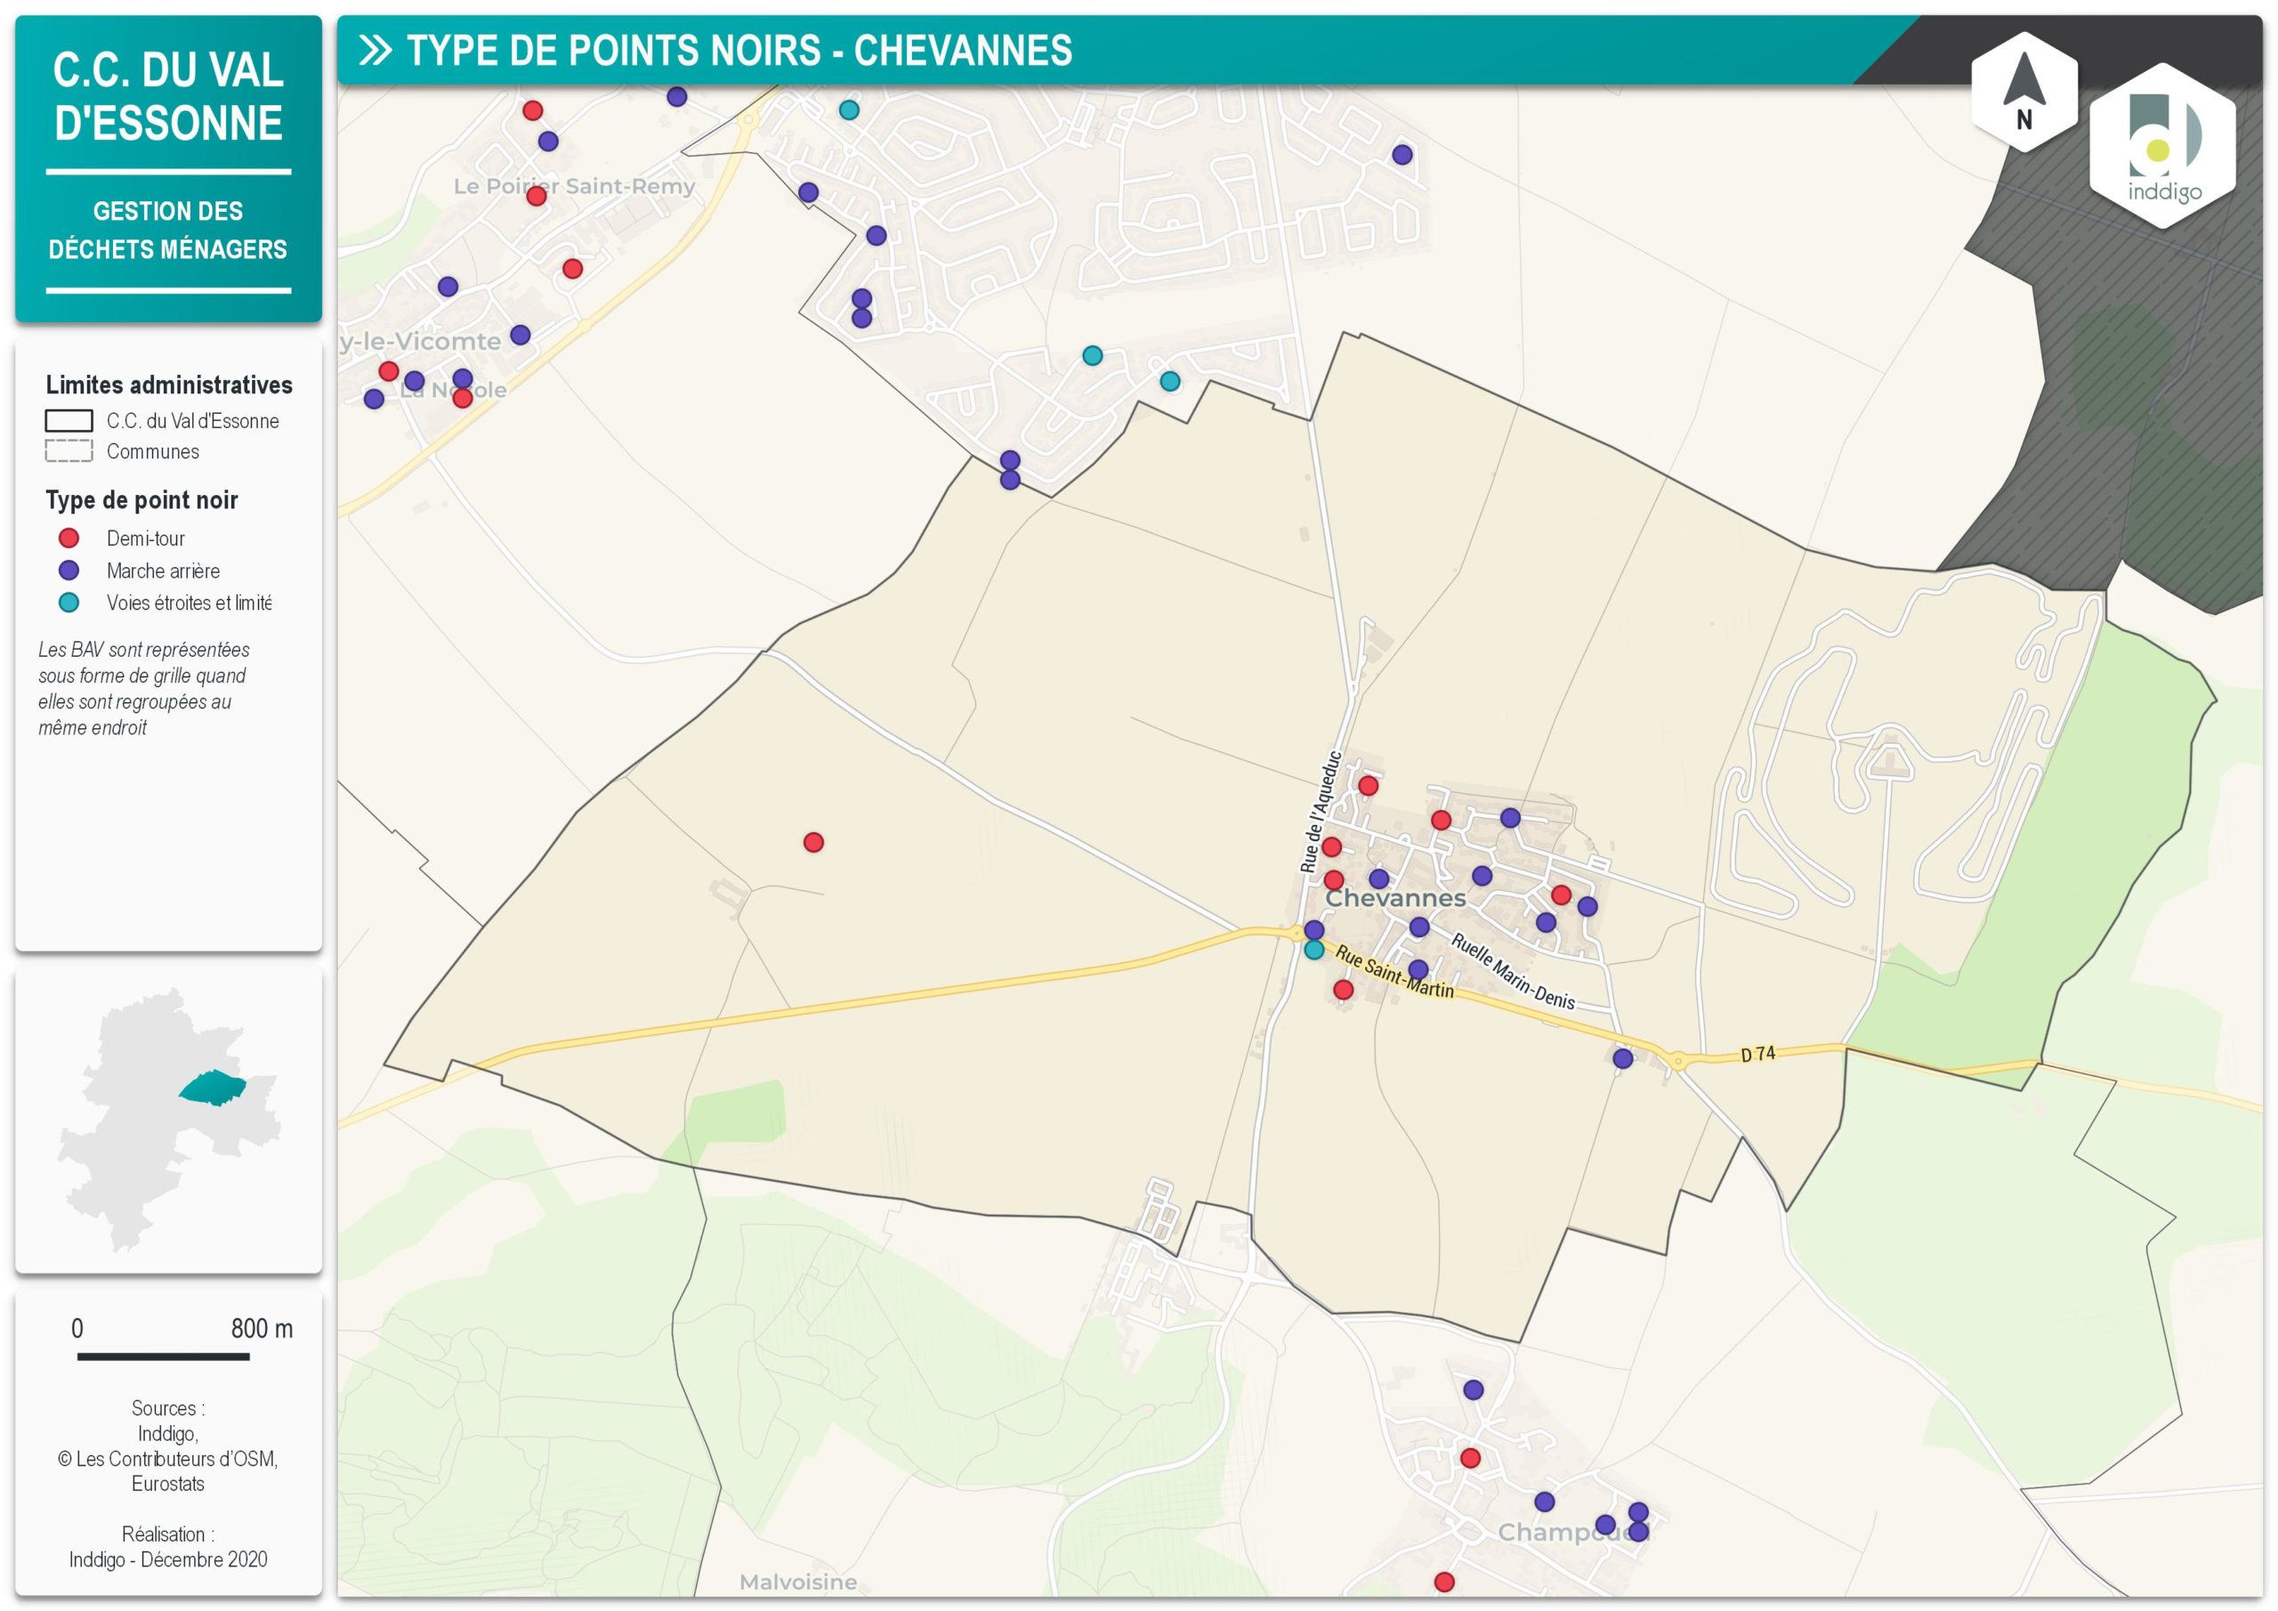Click the purple Marche arrière legend circle

(69, 570)
